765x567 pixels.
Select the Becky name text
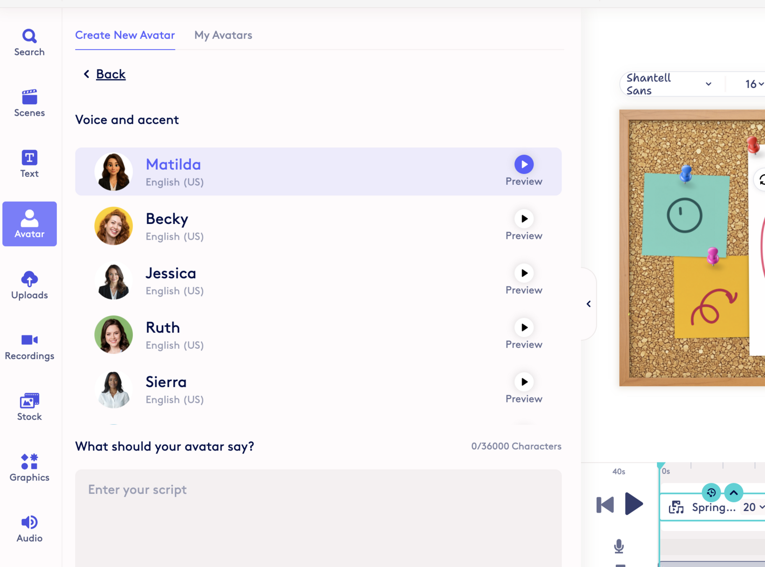coord(167,219)
